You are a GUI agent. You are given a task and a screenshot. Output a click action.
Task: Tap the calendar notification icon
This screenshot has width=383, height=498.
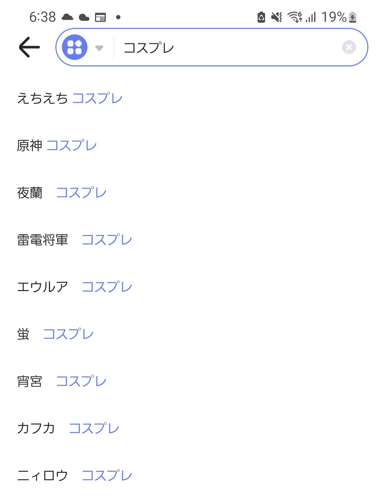point(100,17)
